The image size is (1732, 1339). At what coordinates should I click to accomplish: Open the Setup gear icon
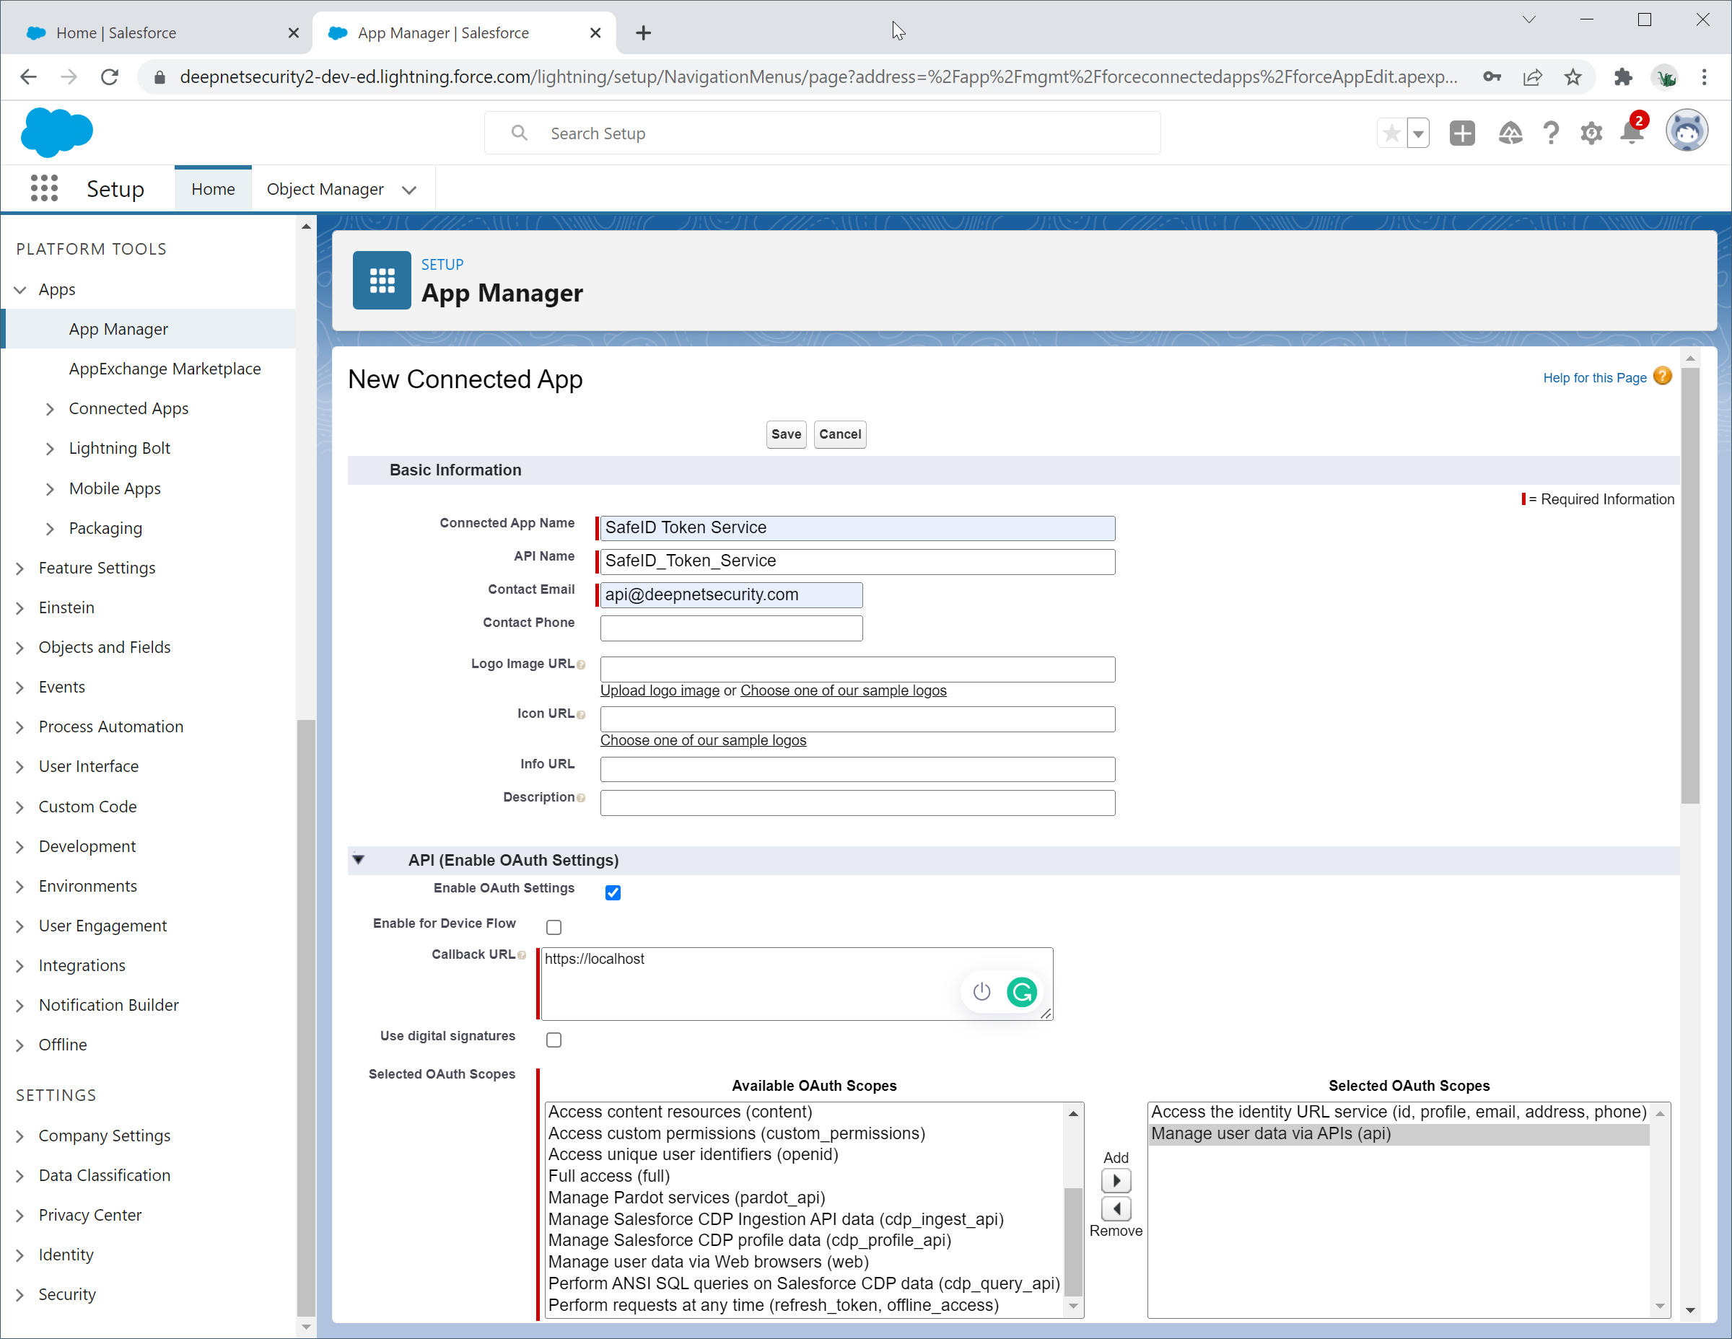[1591, 133]
